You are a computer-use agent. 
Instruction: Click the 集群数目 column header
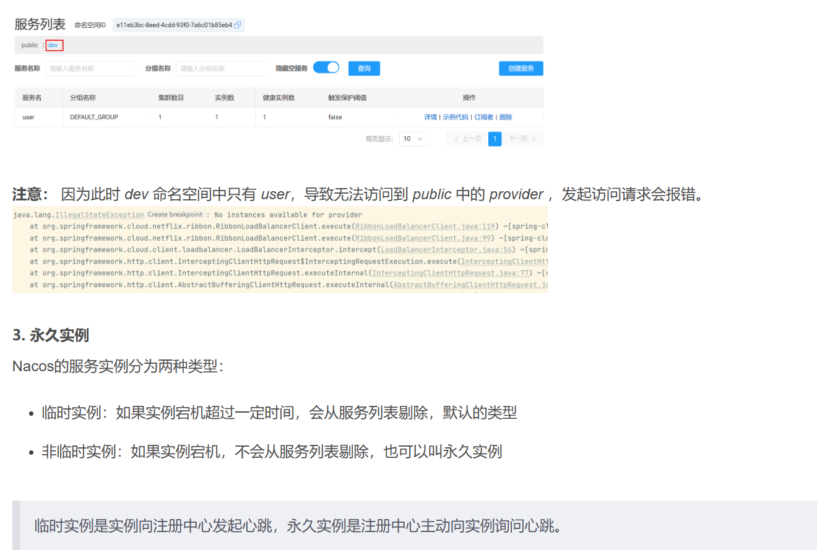171,98
